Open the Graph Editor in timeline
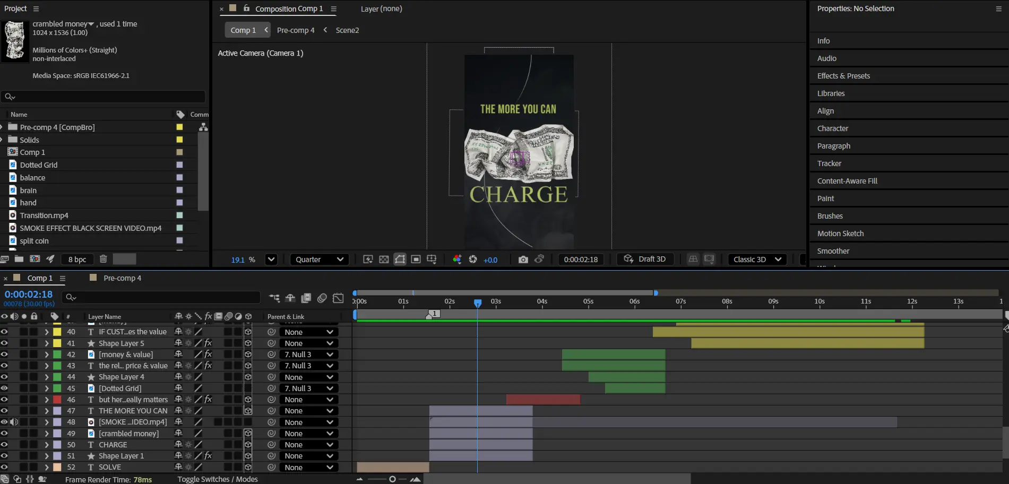This screenshot has height=484, width=1009. tap(338, 298)
